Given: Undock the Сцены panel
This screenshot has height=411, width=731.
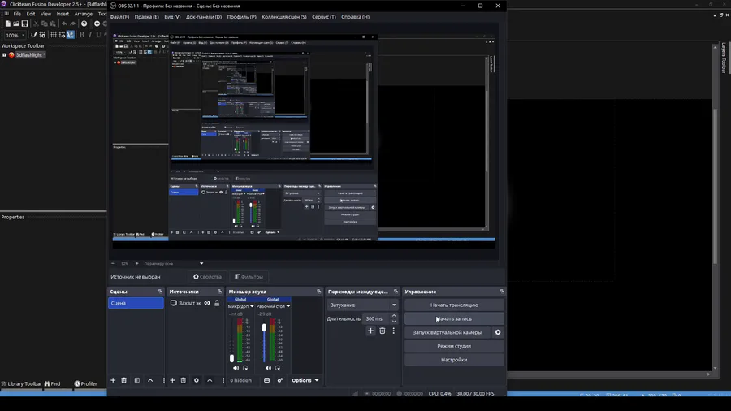Looking at the screenshot, I should coord(160,292).
